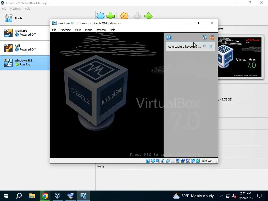
Task: Open File Explorer from taskbar
Action: click(32, 196)
